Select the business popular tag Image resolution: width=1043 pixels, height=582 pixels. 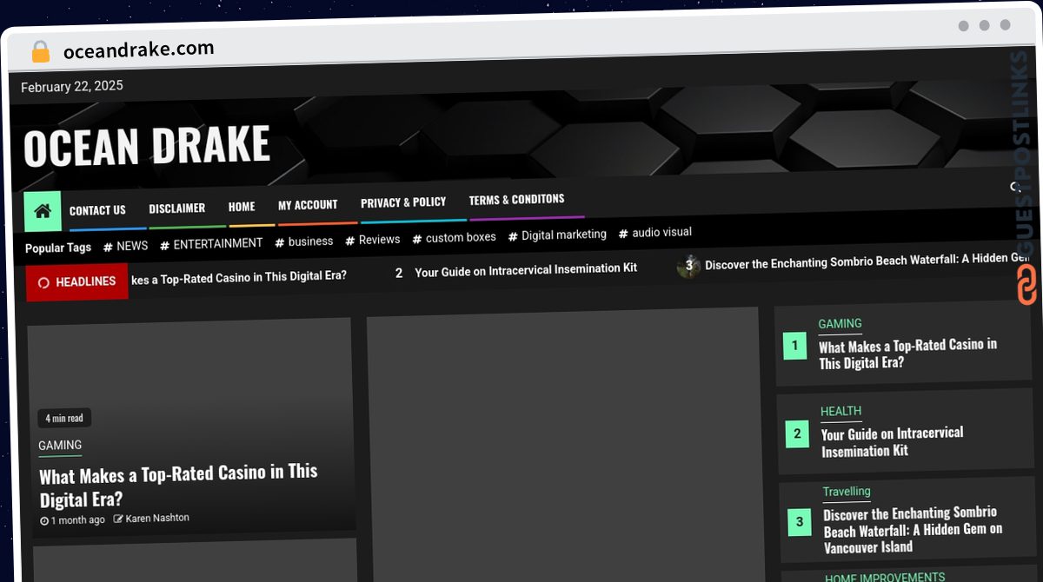304,241
